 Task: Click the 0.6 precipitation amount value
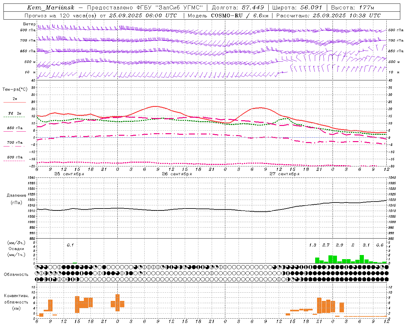coord(380,245)
